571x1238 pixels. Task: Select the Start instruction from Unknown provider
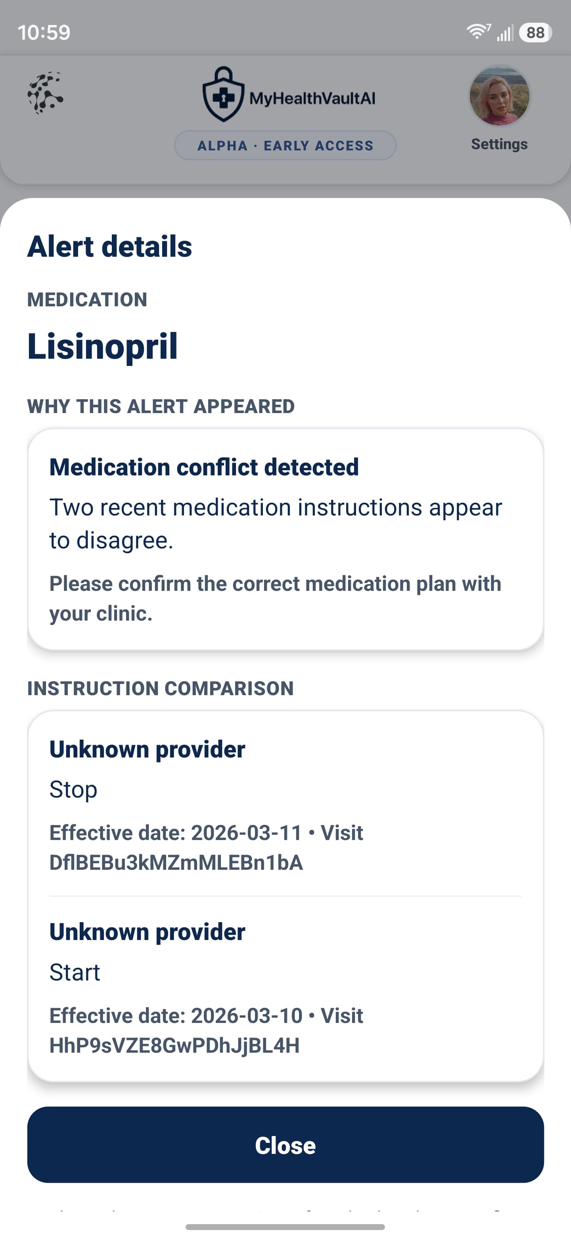coord(75,972)
